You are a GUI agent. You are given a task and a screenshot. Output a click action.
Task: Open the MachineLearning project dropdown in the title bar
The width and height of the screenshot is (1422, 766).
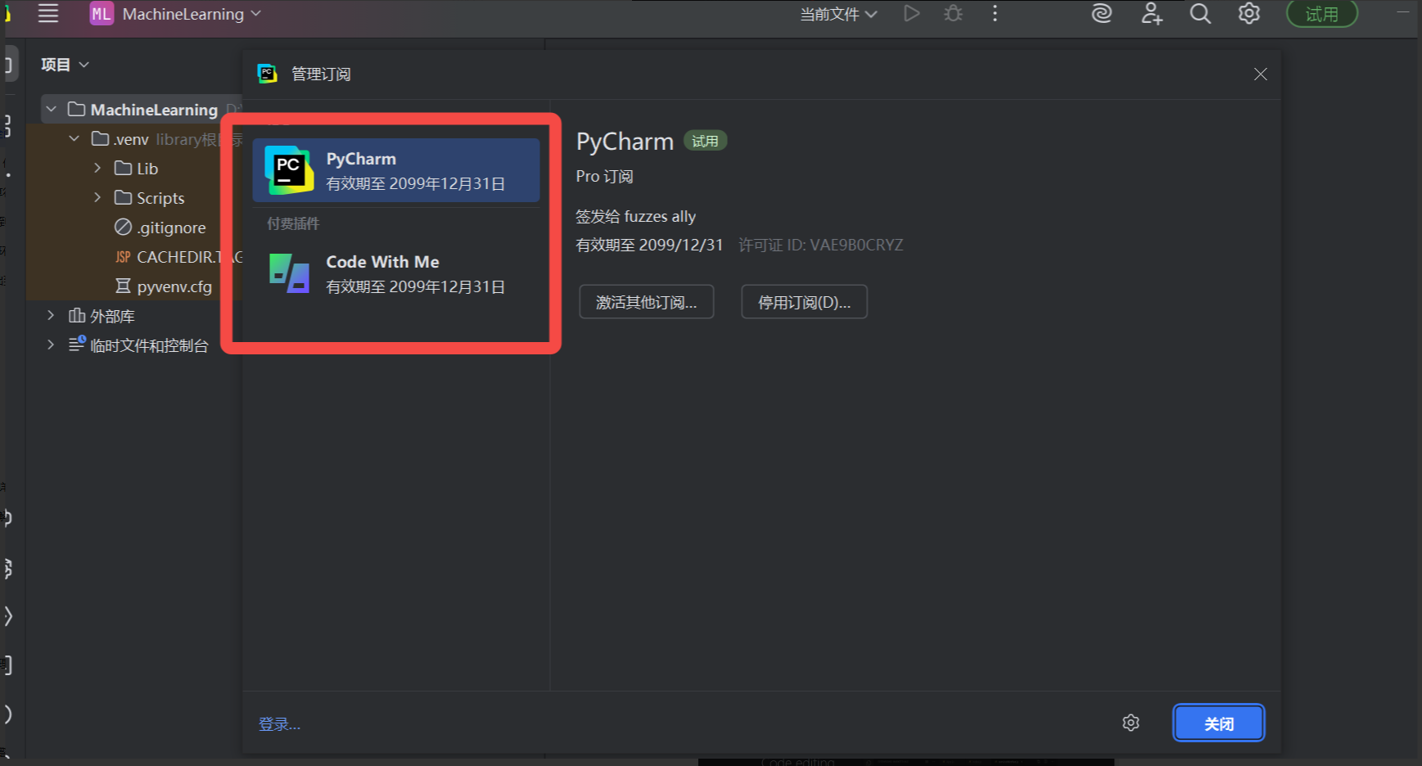(191, 14)
